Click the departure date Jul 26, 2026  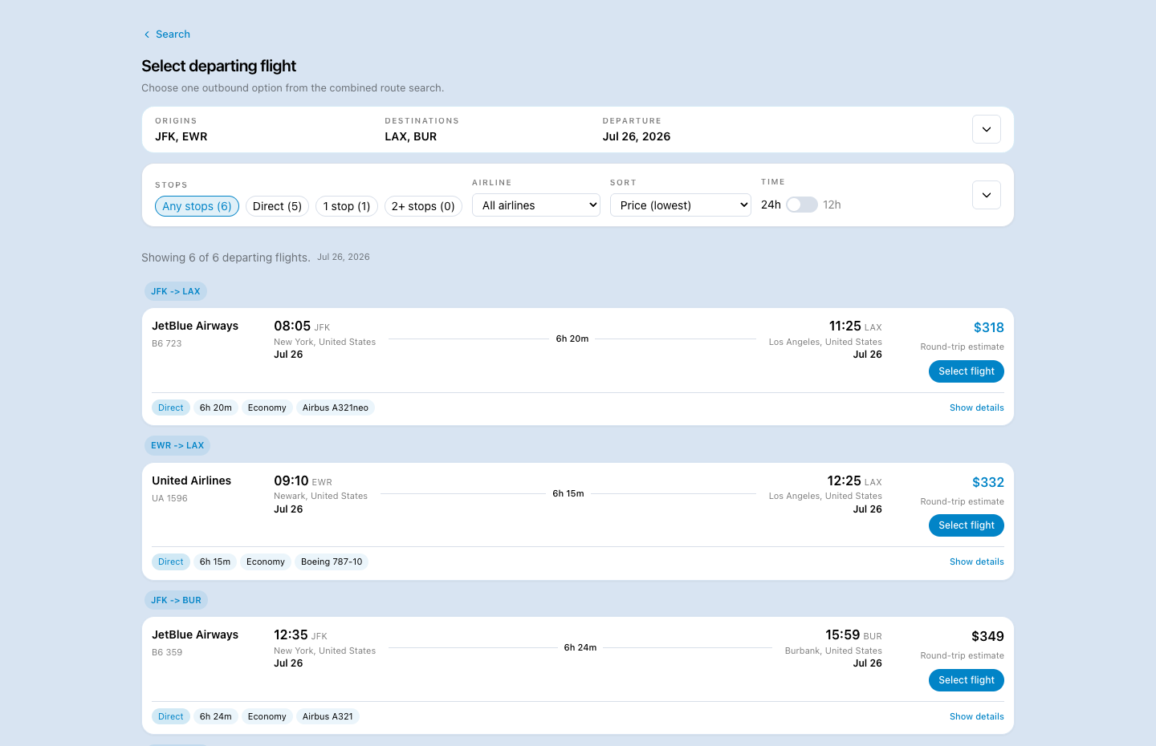[x=637, y=136]
